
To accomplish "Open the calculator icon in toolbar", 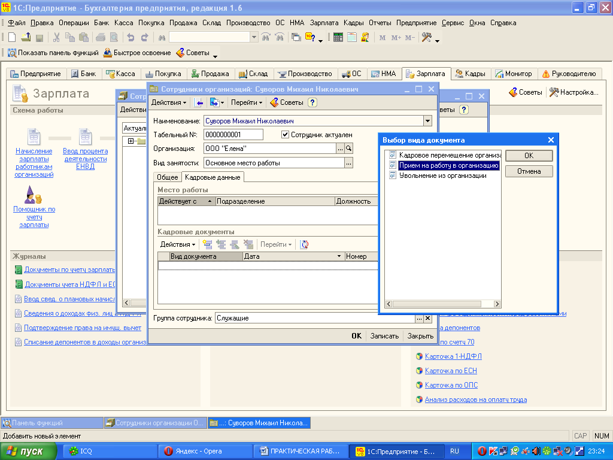I will coord(338,38).
